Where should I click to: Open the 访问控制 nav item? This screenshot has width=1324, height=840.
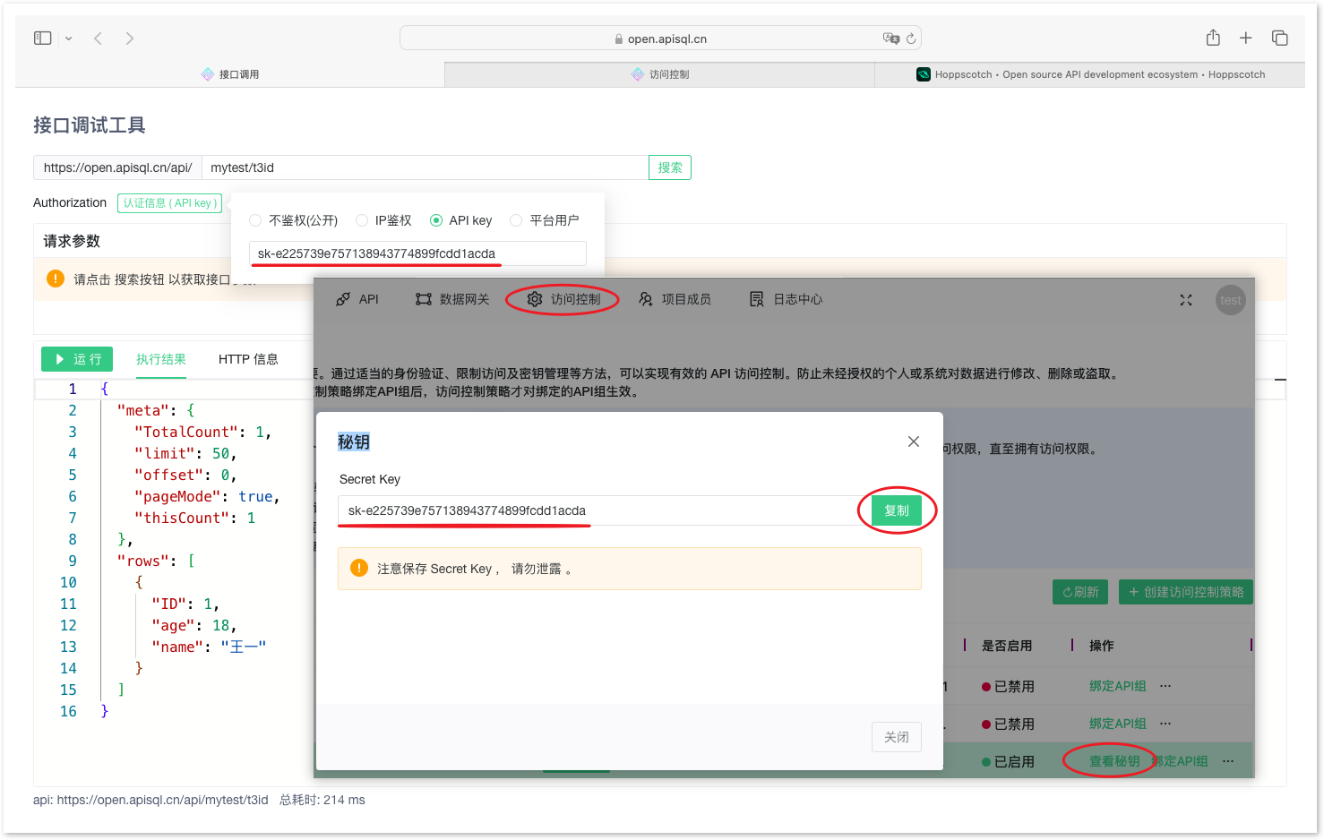pos(563,299)
